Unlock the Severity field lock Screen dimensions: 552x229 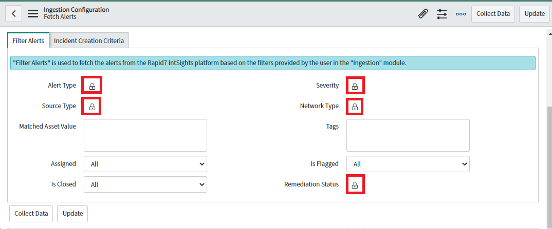click(x=355, y=86)
